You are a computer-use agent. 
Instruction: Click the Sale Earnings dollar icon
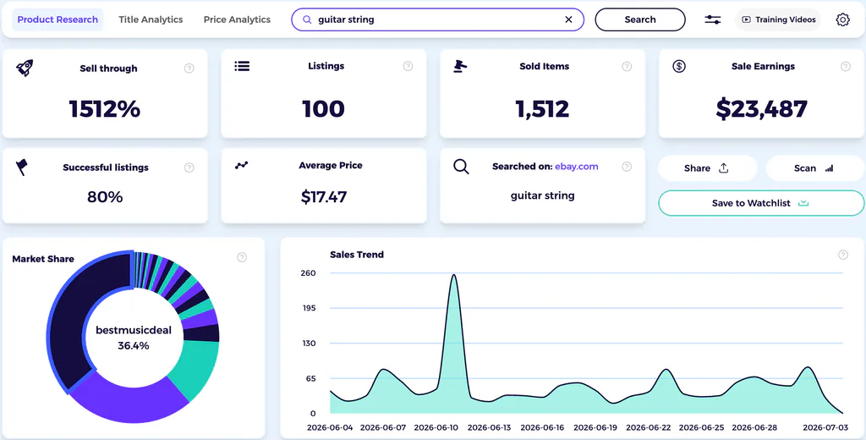coord(679,66)
